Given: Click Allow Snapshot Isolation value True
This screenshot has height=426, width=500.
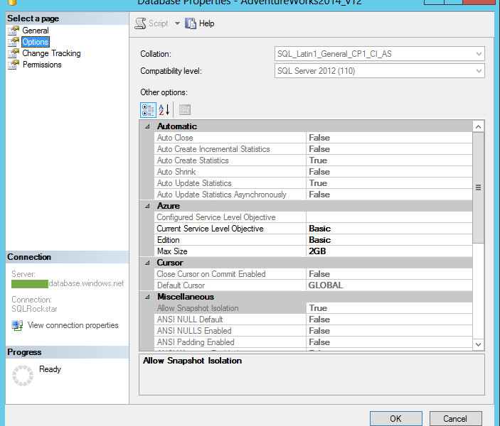Looking at the screenshot, I should 318,308.
